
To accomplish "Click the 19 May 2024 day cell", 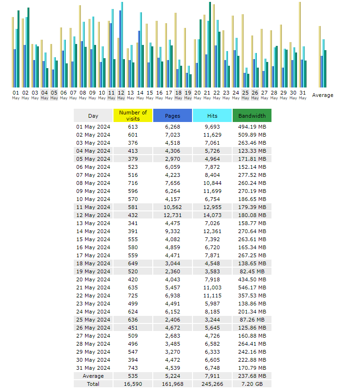I will pos(93,271).
